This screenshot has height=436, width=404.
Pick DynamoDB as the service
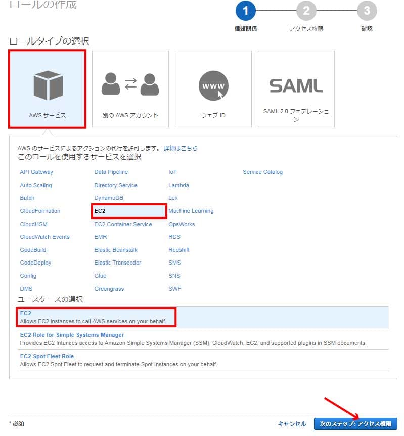coord(108,198)
